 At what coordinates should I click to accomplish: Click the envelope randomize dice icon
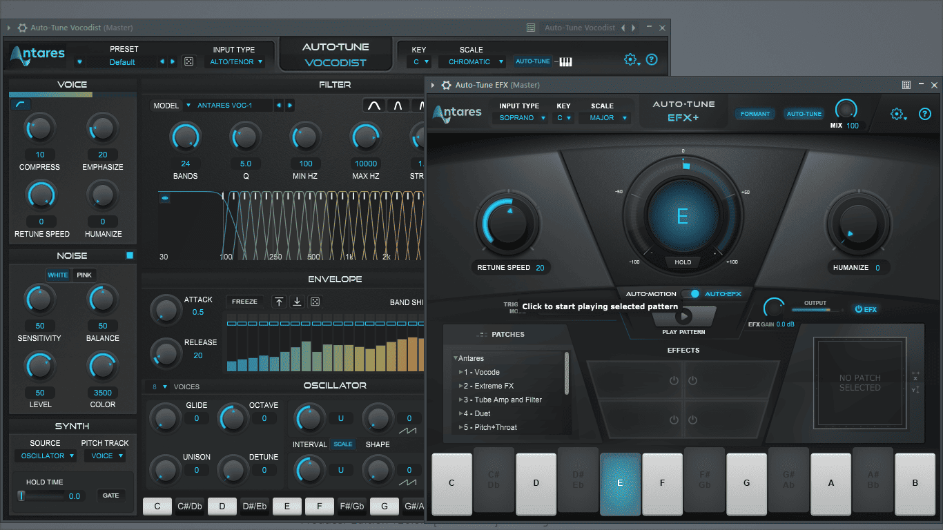pyautogui.click(x=315, y=302)
